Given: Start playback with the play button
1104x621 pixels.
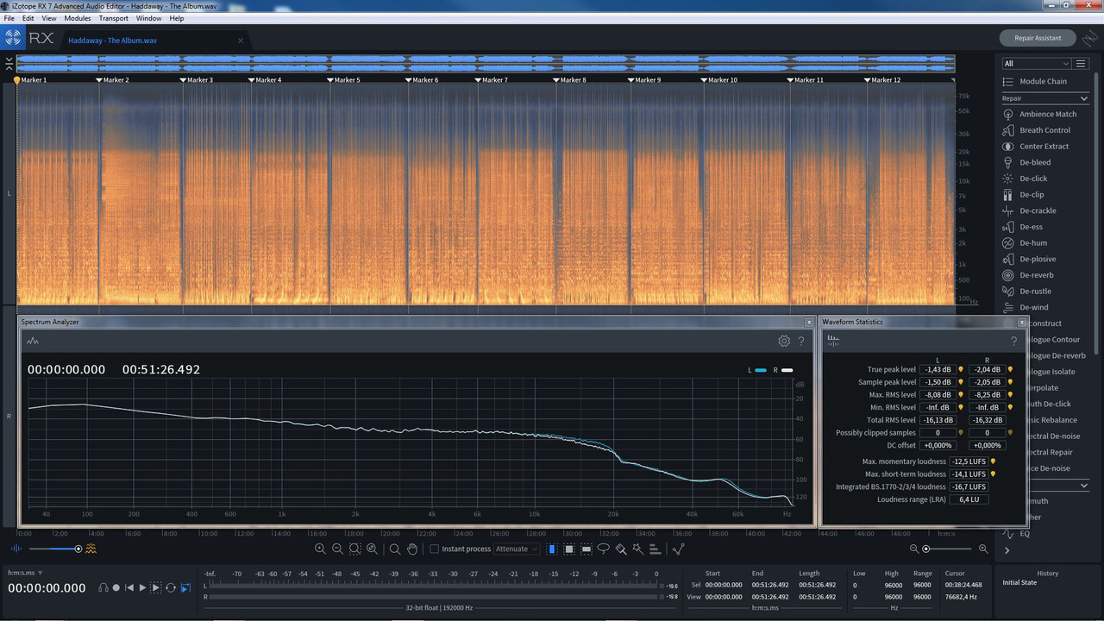Looking at the screenshot, I should [143, 587].
